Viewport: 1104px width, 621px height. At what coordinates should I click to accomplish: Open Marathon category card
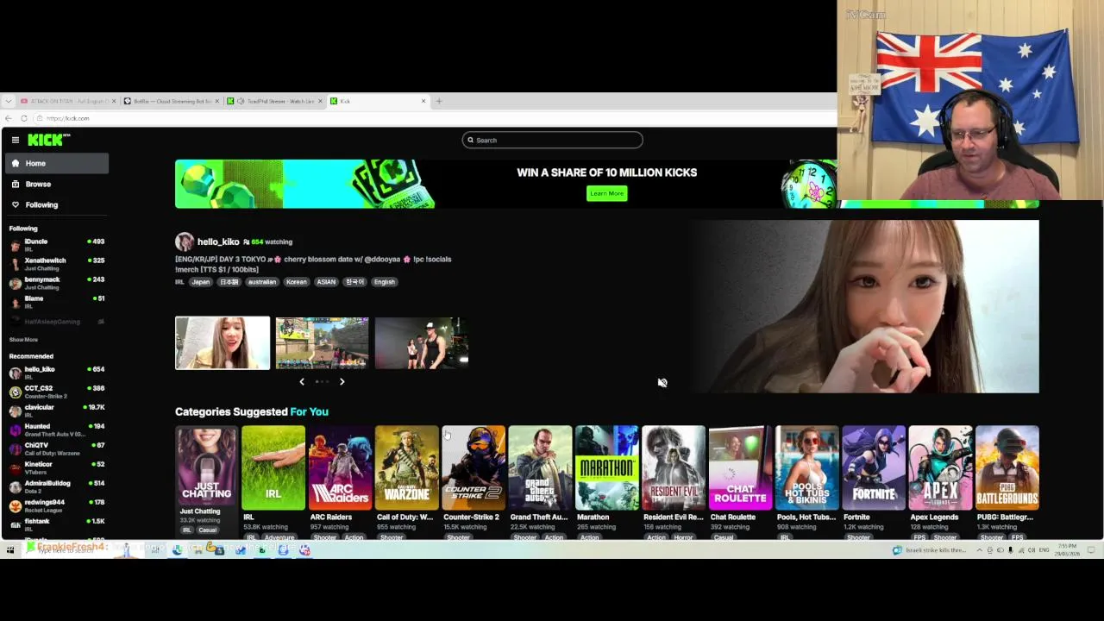[606, 468]
